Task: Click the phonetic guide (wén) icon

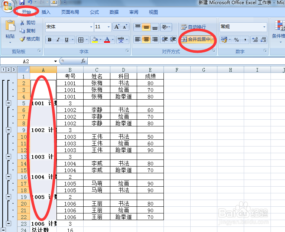Action: (121, 40)
